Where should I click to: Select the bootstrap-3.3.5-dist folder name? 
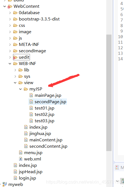pyautogui.click(x=39, y=19)
